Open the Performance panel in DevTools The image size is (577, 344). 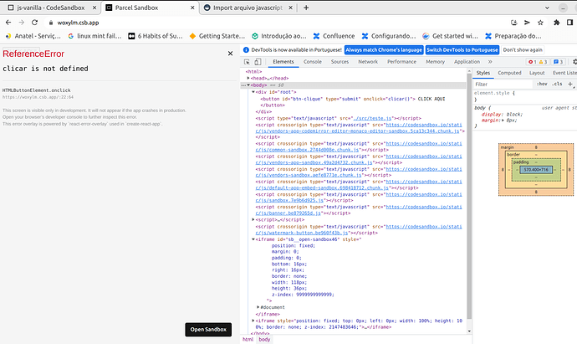click(x=401, y=62)
